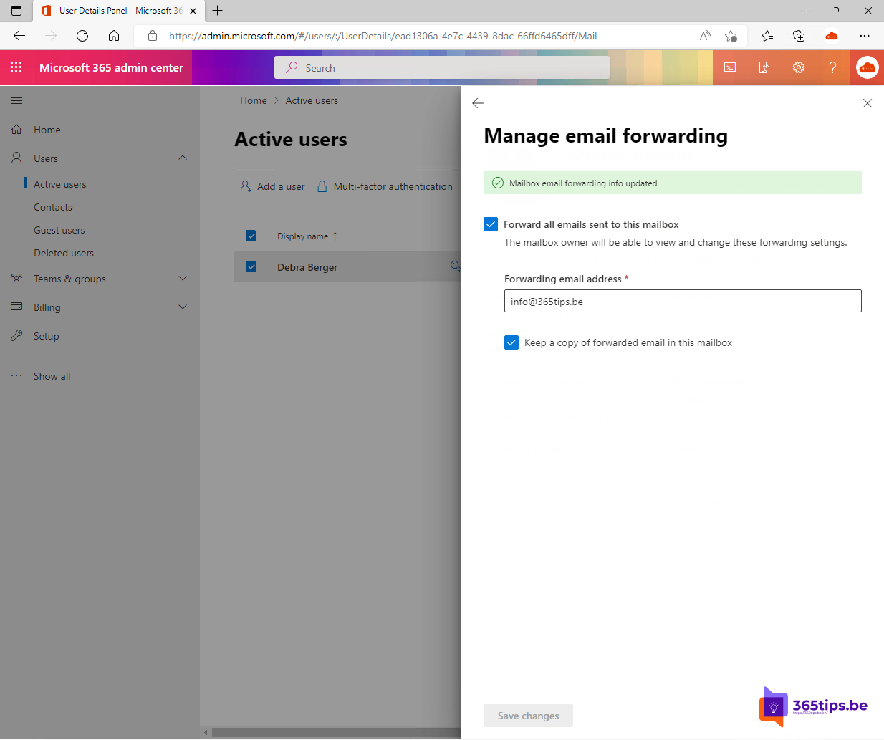The width and height of the screenshot is (884, 740).
Task: Uncheck the Debra Berger row checkbox
Action: coord(251,266)
